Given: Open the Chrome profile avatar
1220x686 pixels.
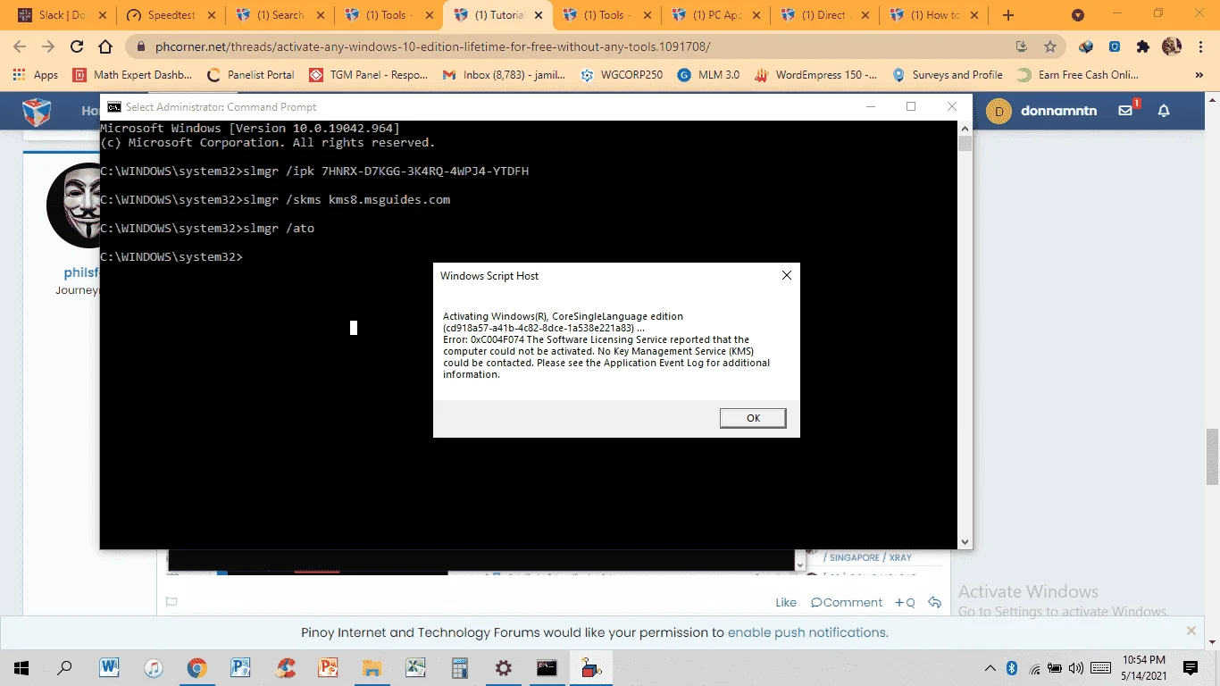Looking at the screenshot, I should point(1172,46).
